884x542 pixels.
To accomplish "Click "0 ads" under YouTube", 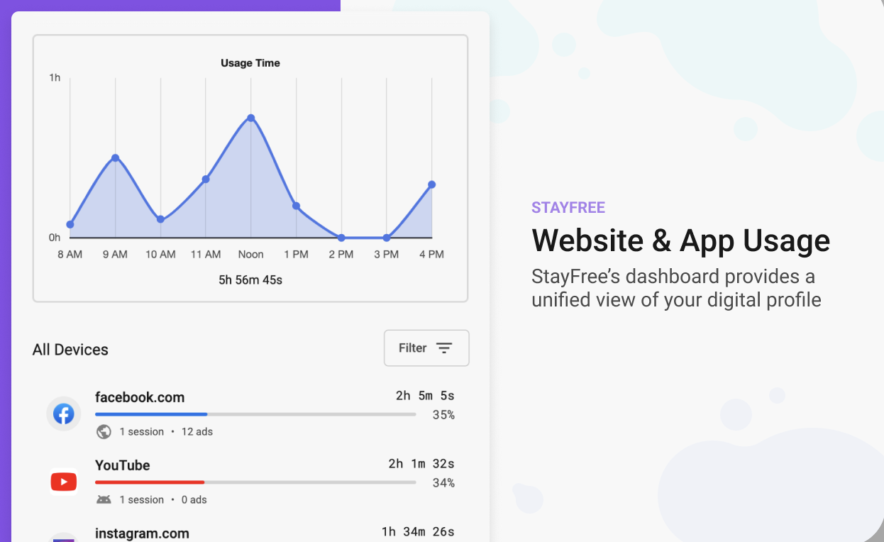I will (194, 499).
